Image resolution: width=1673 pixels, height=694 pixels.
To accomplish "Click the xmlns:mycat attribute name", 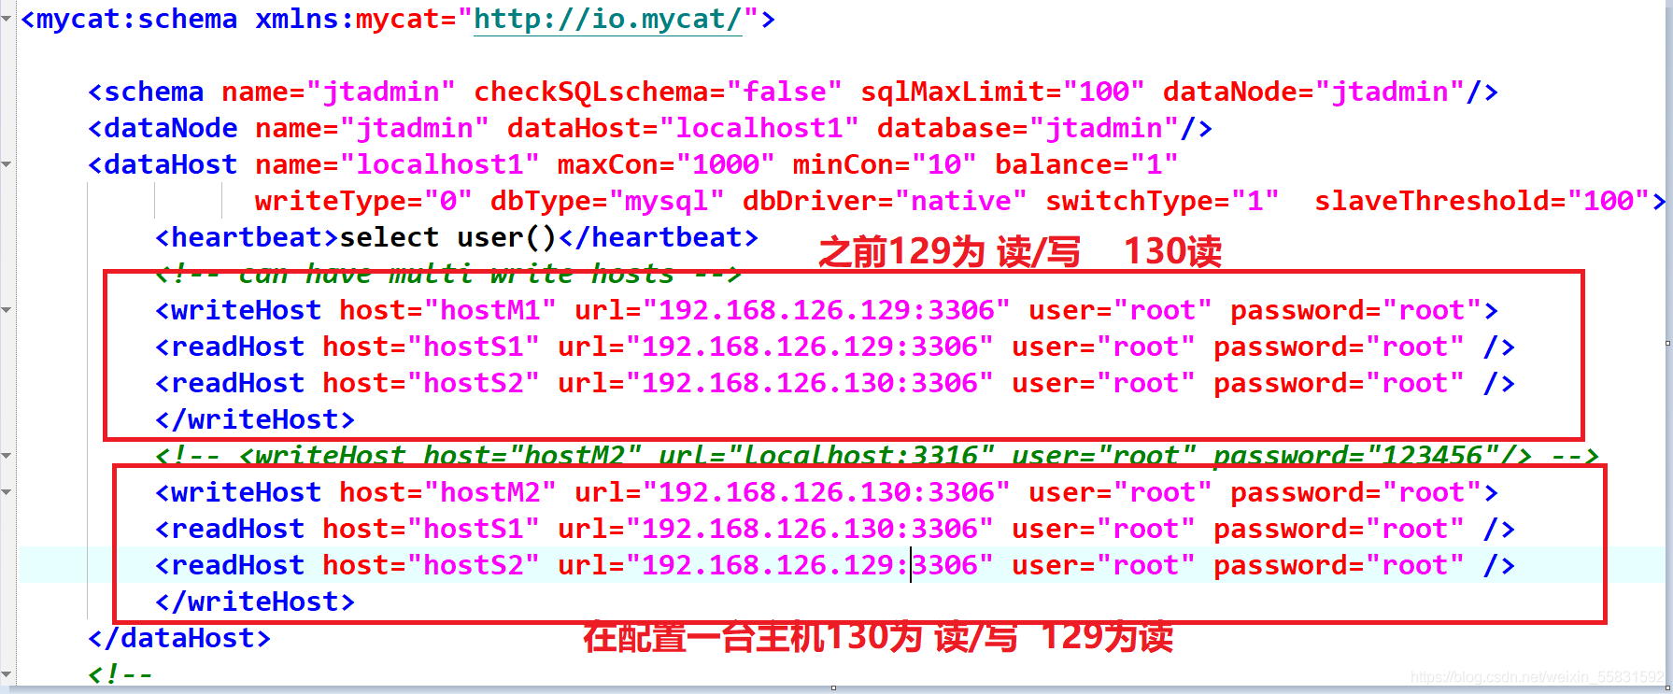I will 347,19.
